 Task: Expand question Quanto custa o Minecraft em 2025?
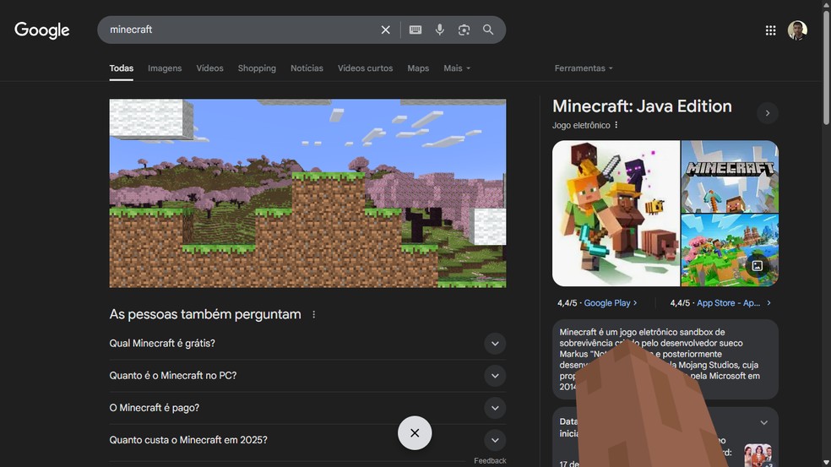(x=307, y=440)
